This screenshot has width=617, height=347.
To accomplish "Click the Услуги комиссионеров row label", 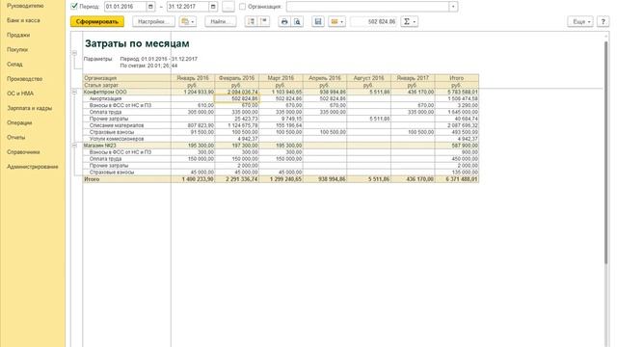I will [117, 139].
